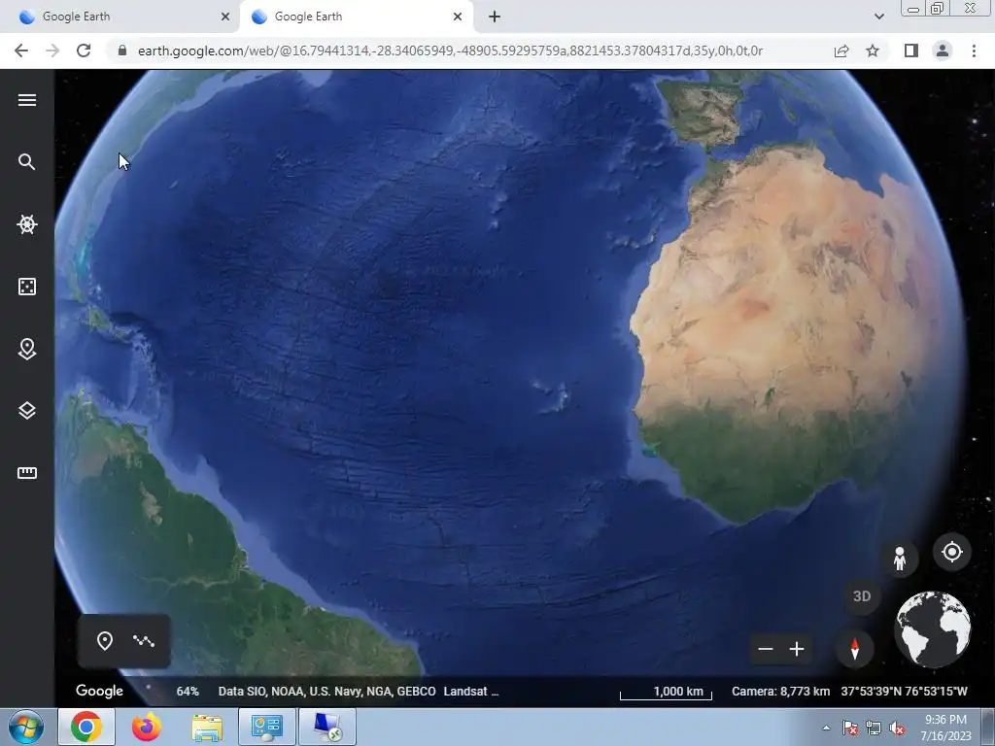Zoom out with the minus button
Screen dimensions: 995x746
[x=766, y=649]
